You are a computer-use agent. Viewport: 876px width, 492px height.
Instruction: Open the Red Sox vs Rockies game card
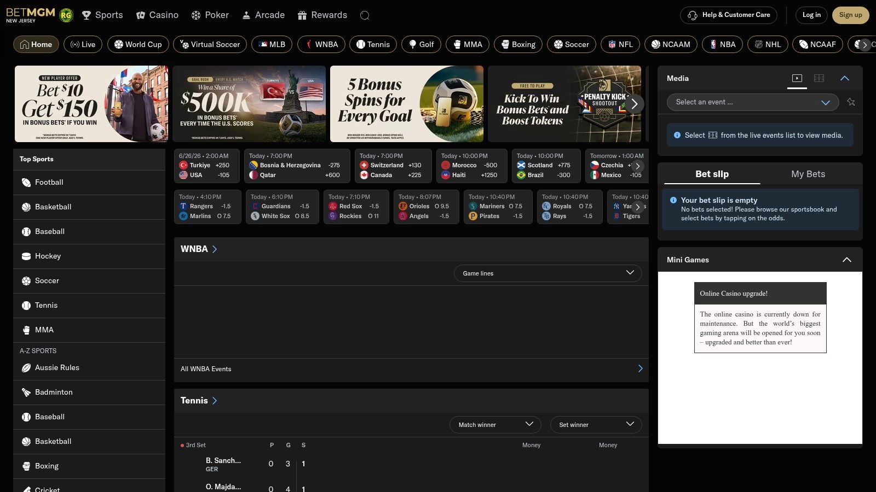356,207
